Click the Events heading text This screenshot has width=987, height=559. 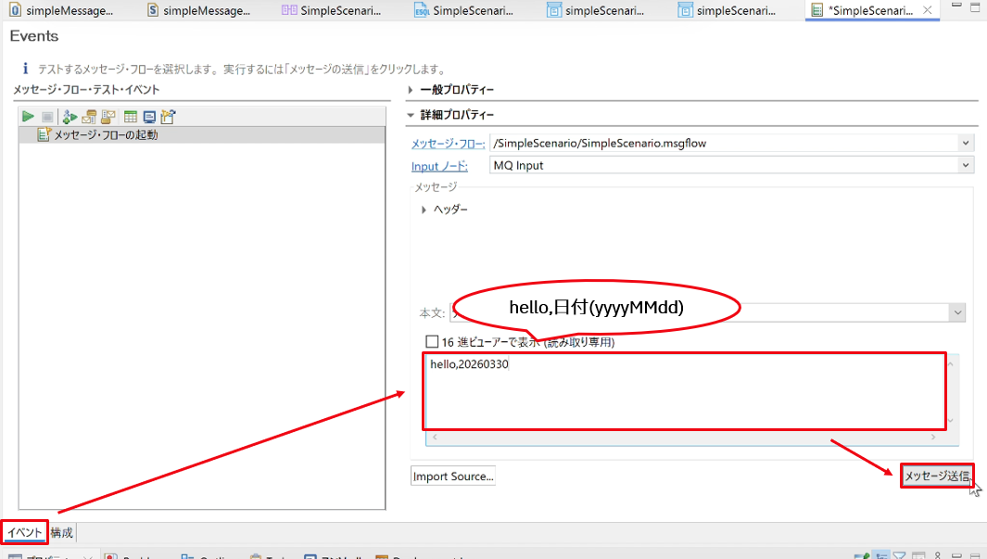34,36
